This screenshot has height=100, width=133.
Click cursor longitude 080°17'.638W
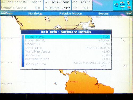coord(16,8)
